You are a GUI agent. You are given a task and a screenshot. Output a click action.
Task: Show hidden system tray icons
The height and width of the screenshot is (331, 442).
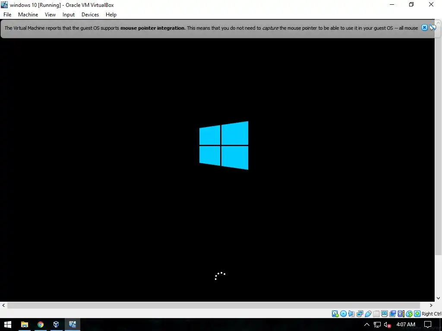(x=367, y=325)
